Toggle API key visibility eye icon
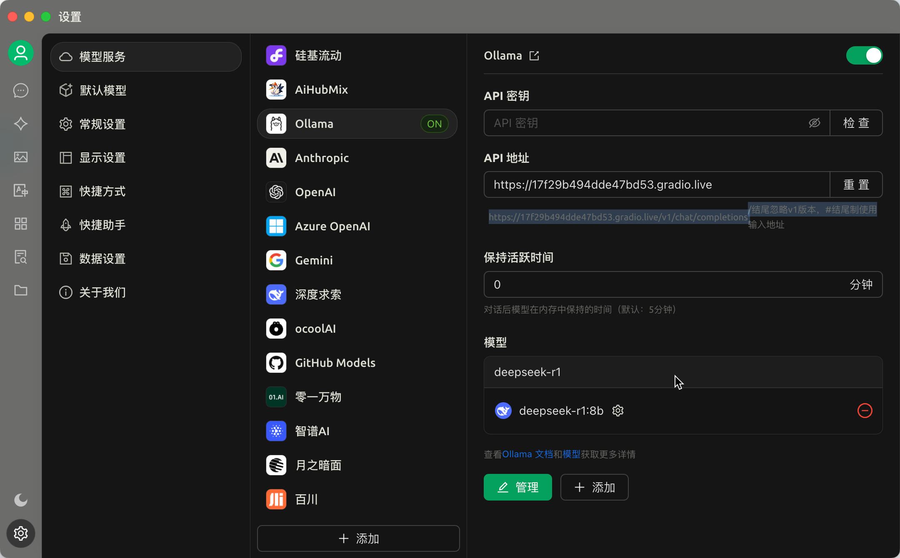The image size is (900, 558). pos(814,123)
